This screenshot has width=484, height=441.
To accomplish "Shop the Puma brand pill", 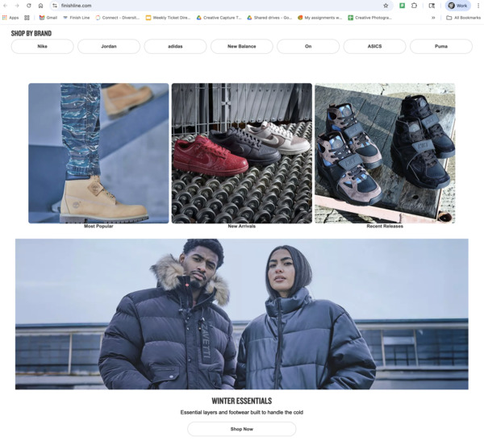I will (441, 46).
